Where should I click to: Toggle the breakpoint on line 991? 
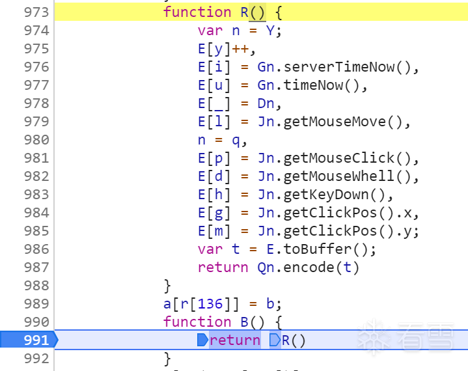click(29, 340)
